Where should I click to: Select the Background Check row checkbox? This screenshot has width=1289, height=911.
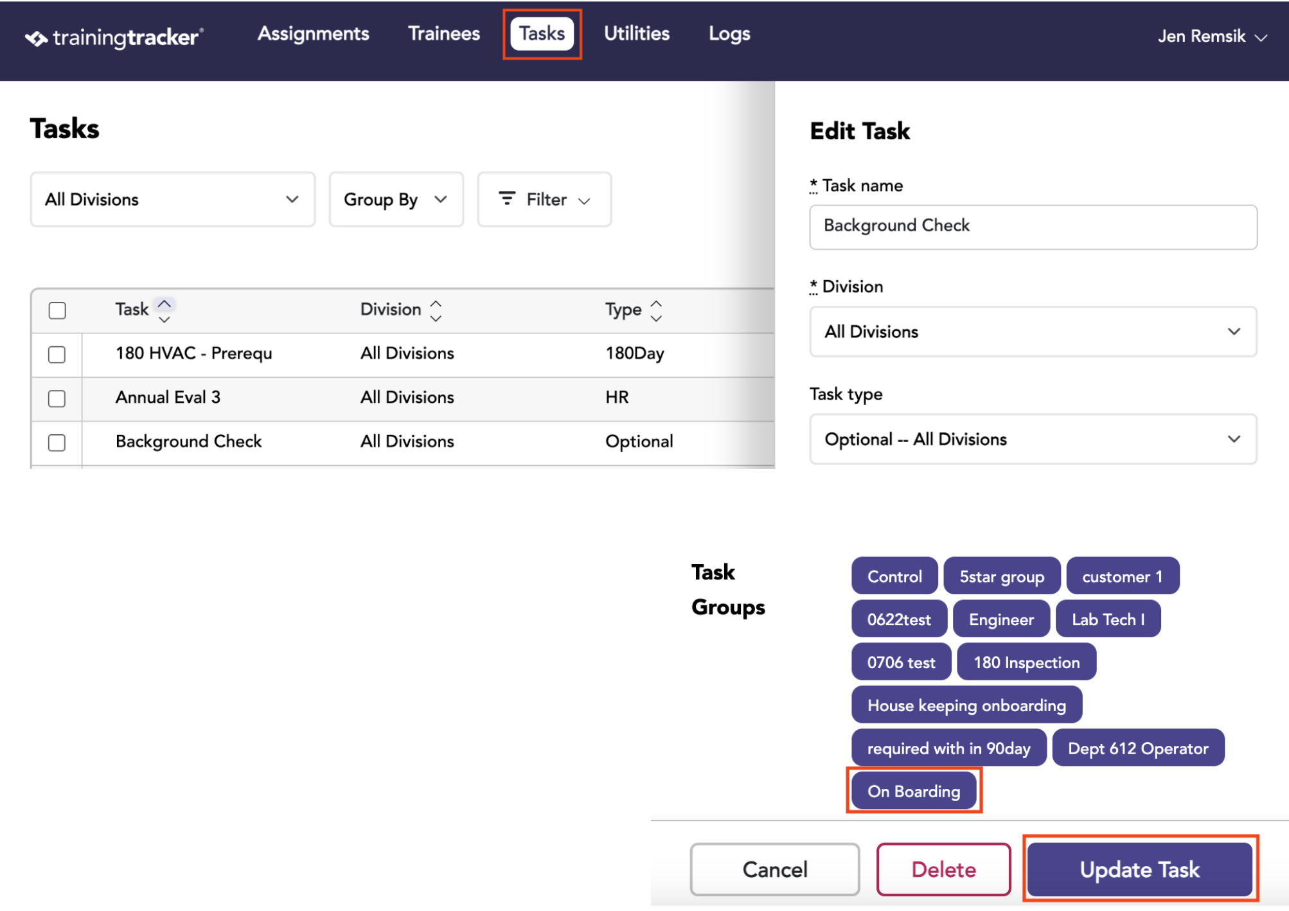click(57, 443)
